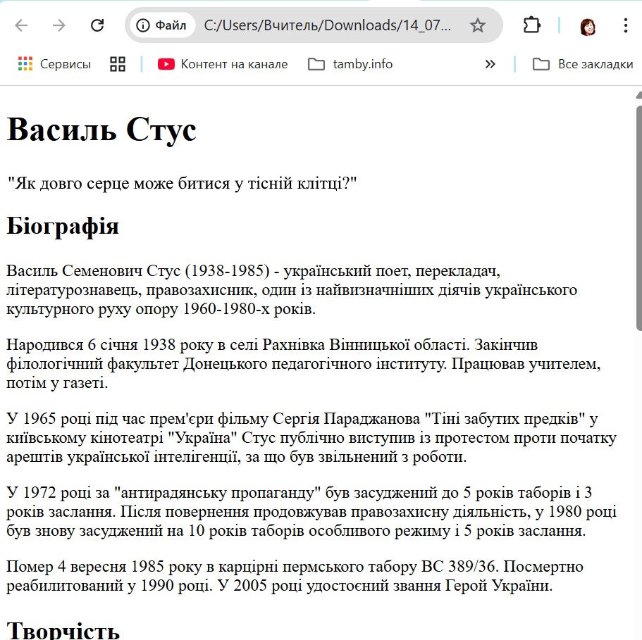The image size is (642, 640).
Task: Expand the 'tamby.info' bookmark folder
Action: pyautogui.click(x=350, y=64)
